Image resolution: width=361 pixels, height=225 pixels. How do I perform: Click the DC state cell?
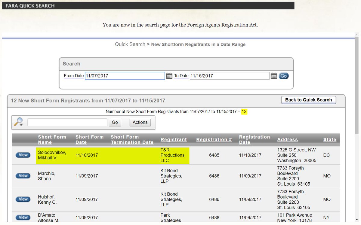[x=327, y=155]
